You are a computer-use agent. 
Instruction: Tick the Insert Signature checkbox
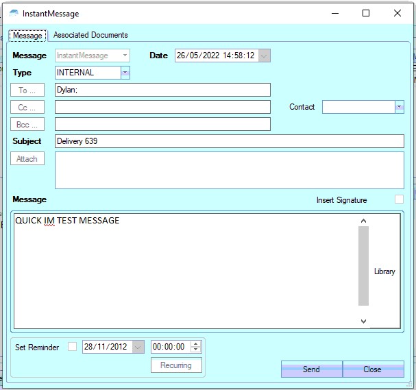coord(399,199)
